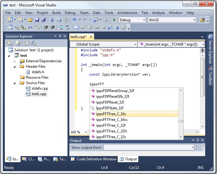The image size is (217, 174).
Task: Click the Show output from combo box
Action: pyautogui.click(x=149, y=147)
